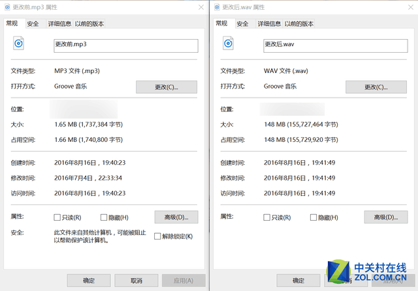Click file type text MP3 文件 (.mp3)
Image resolution: width=418 pixels, height=291 pixels.
(x=77, y=71)
